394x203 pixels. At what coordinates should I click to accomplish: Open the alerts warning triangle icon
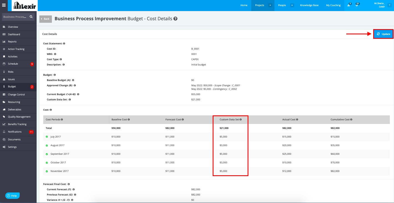point(349,5)
